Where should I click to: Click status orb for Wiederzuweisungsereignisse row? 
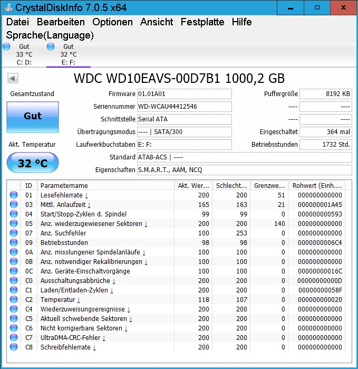(14, 309)
